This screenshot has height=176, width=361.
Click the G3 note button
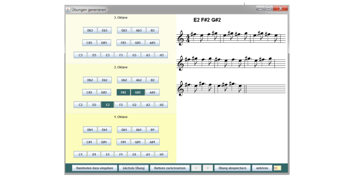click(x=134, y=55)
